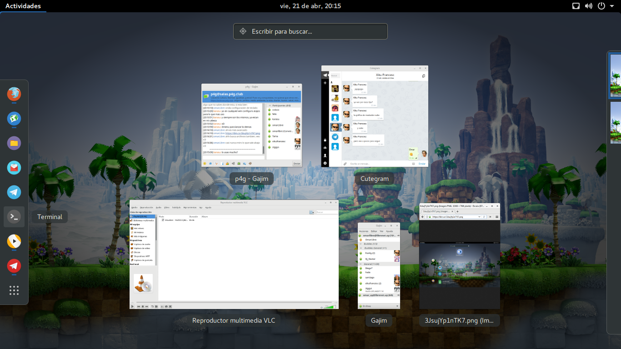Image resolution: width=621 pixels, height=349 pixels.
Task: Focus the 'Escribir para buscar' search field
Action: [x=310, y=31]
